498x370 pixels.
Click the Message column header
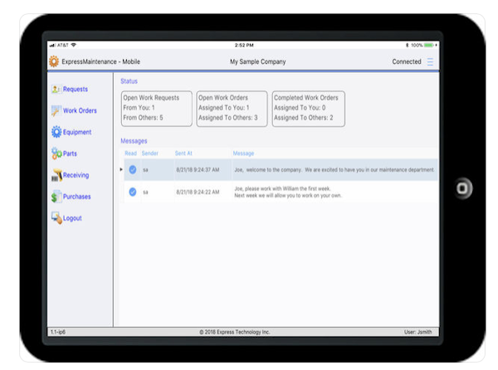(243, 153)
